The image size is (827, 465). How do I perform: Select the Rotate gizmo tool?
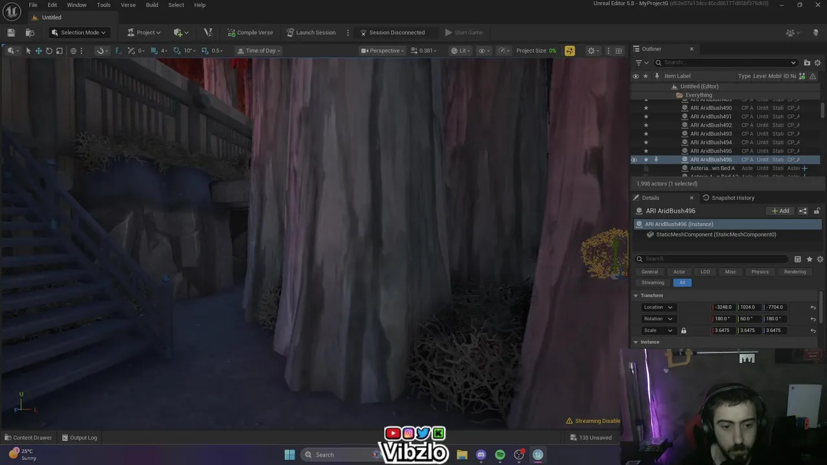click(48, 50)
